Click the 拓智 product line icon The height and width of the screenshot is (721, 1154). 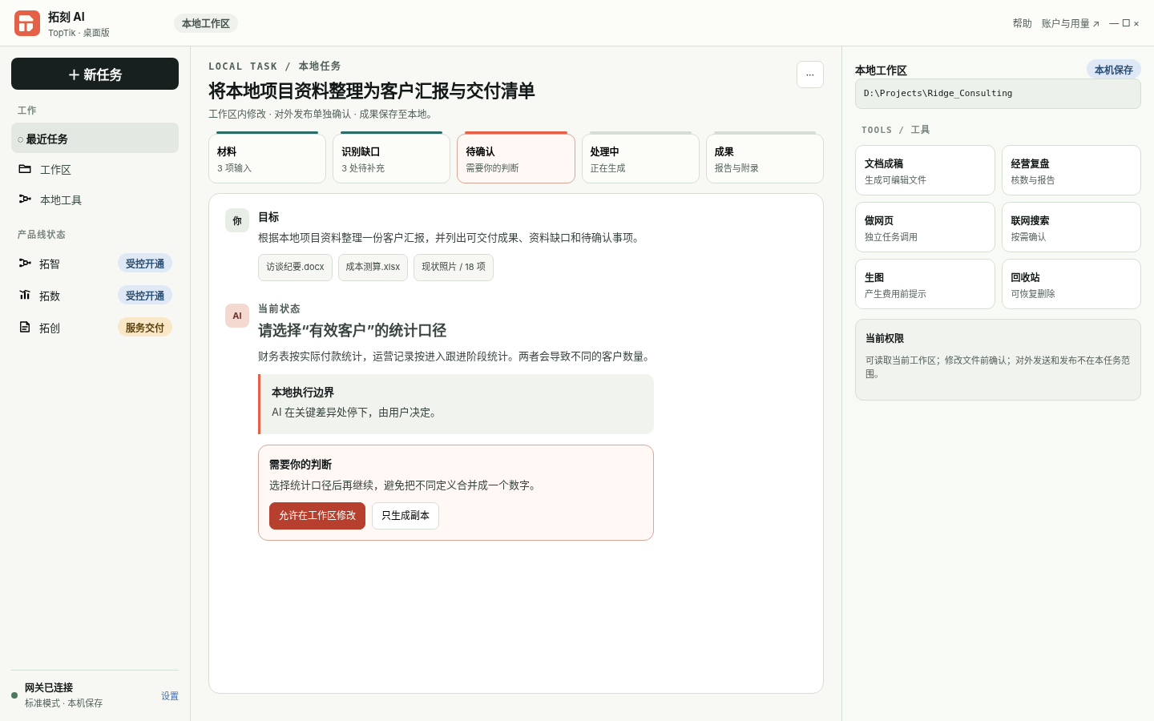25,263
